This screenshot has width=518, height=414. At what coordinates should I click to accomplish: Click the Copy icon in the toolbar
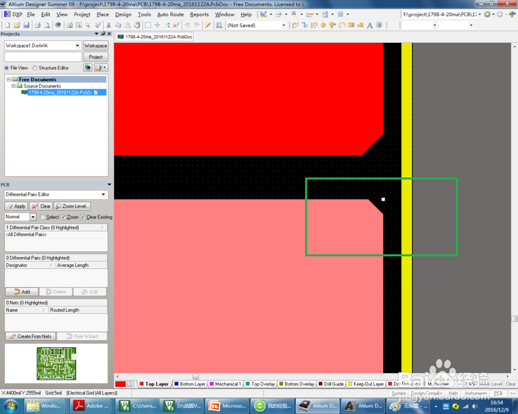[x=118, y=25]
